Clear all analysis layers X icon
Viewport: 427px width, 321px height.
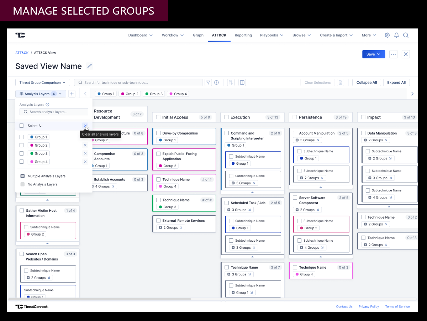pyautogui.click(x=85, y=126)
